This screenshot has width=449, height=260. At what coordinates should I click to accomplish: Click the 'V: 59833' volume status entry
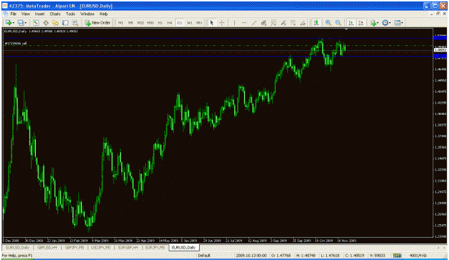point(377,256)
